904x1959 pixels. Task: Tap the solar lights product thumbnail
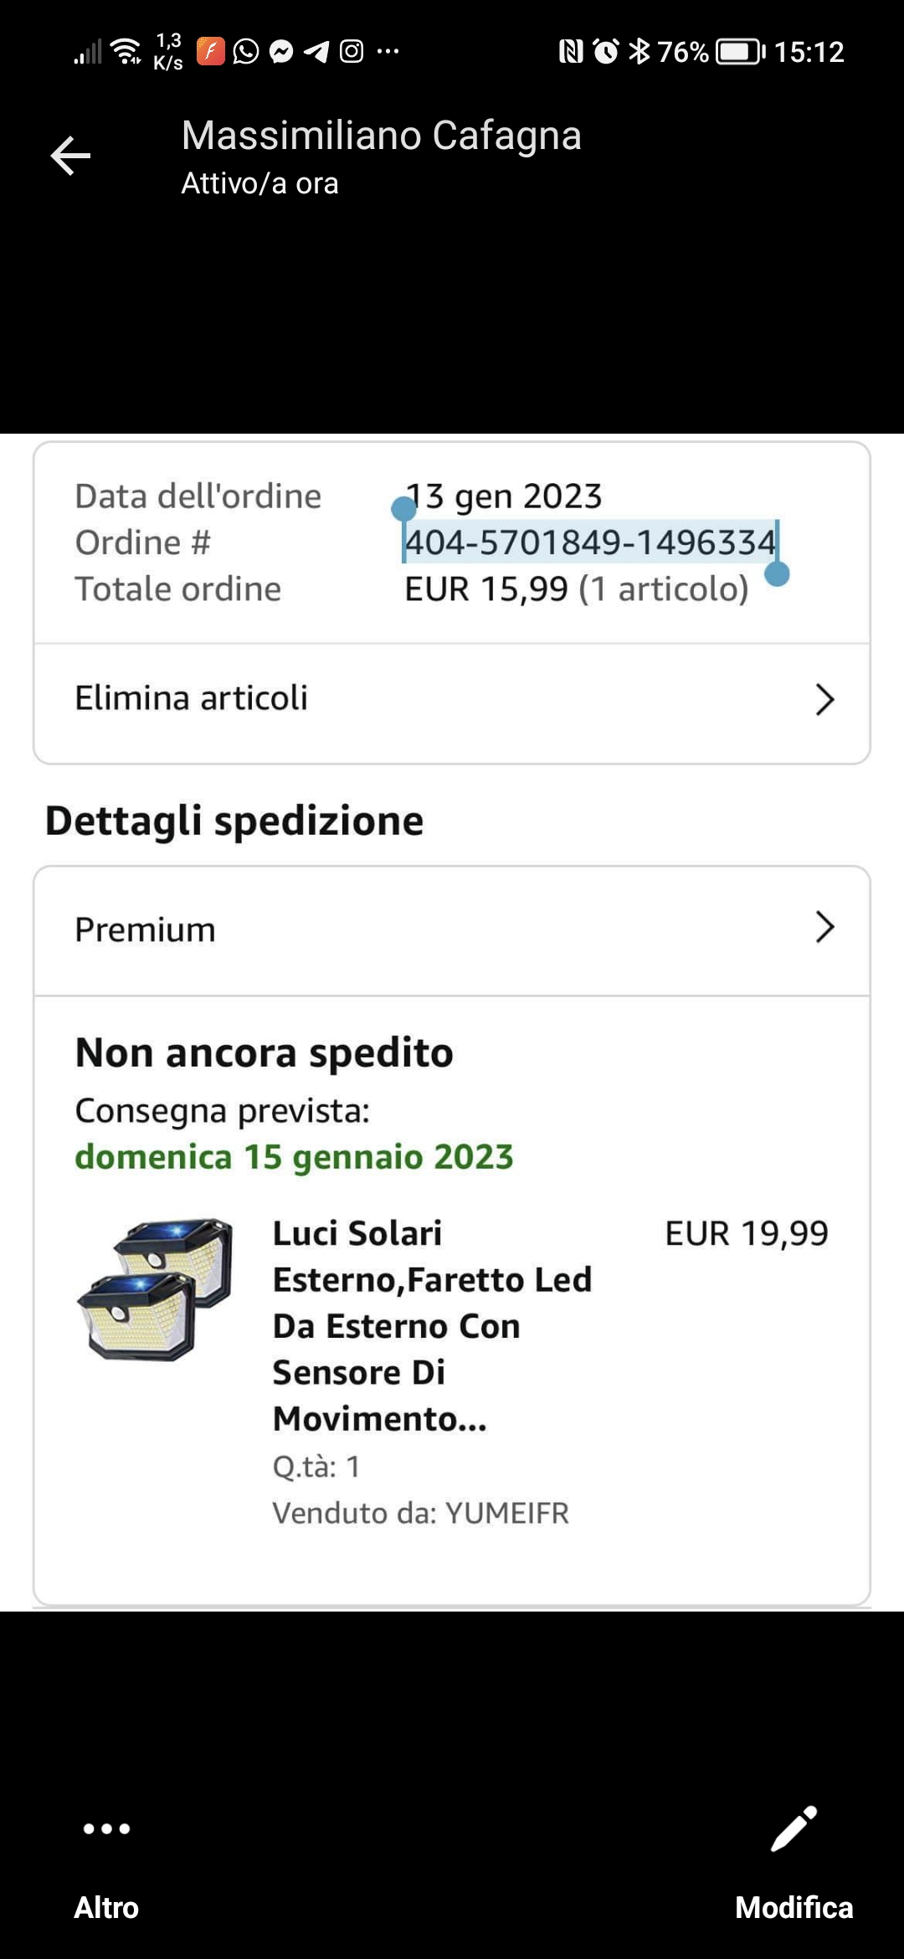155,1289
